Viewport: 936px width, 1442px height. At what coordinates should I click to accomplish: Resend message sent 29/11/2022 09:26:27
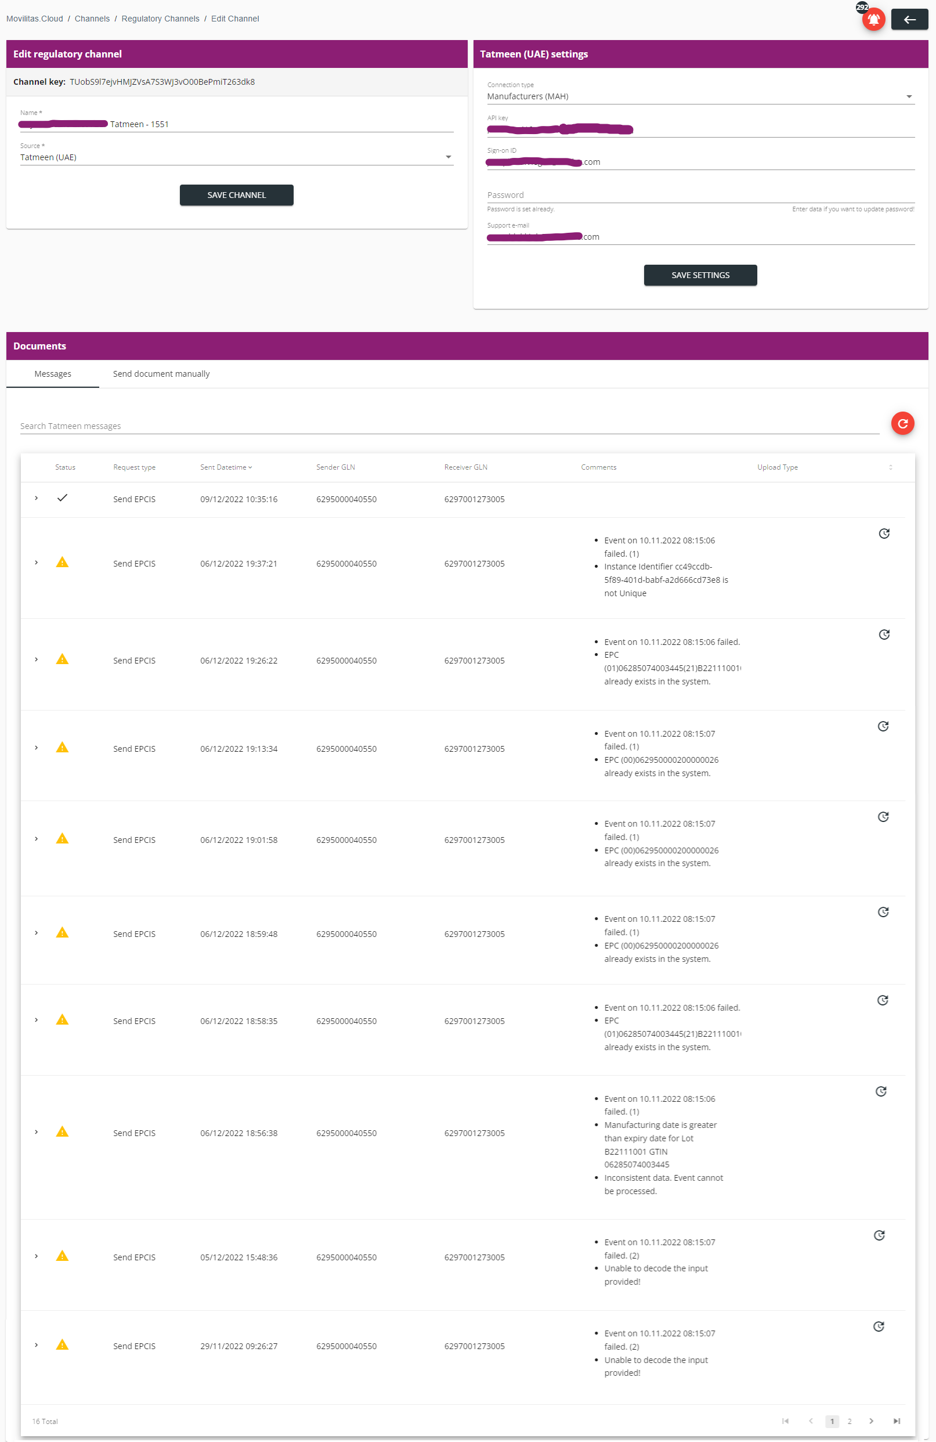tap(879, 1326)
